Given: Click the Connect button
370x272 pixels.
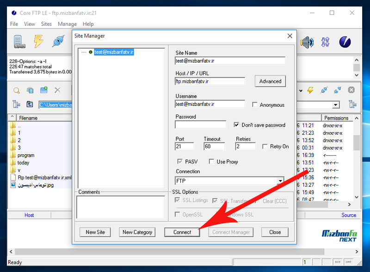Looking at the screenshot, I should coord(182,232).
